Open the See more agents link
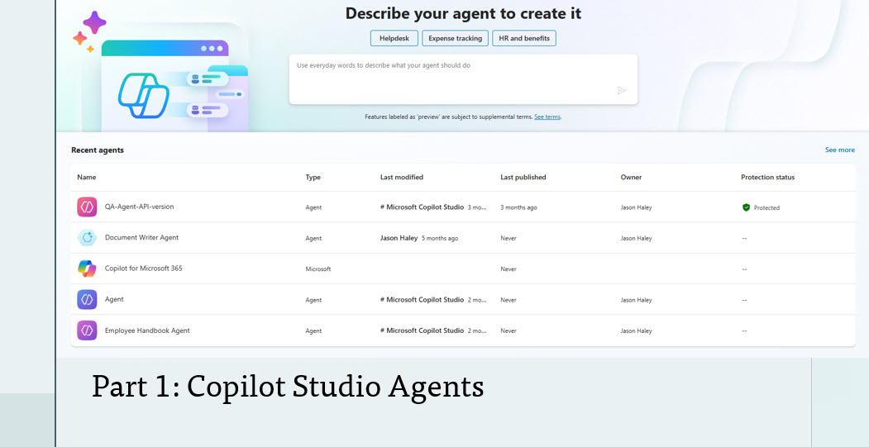This screenshot has height=447, width=869. coord(839,150)
